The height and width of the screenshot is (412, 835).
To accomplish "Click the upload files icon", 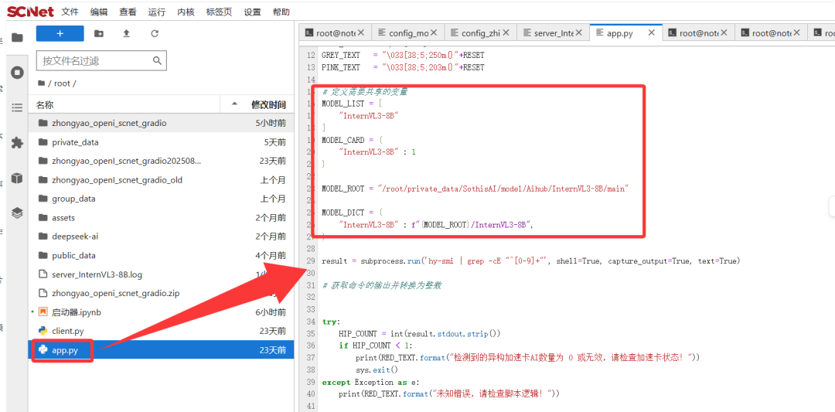I will click(126, 34).
